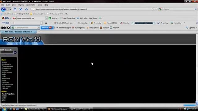The width and height of the screenshot is (198, 111).
Task: Open Nero Burning ROM link
Action: click(x=79, y=28)
